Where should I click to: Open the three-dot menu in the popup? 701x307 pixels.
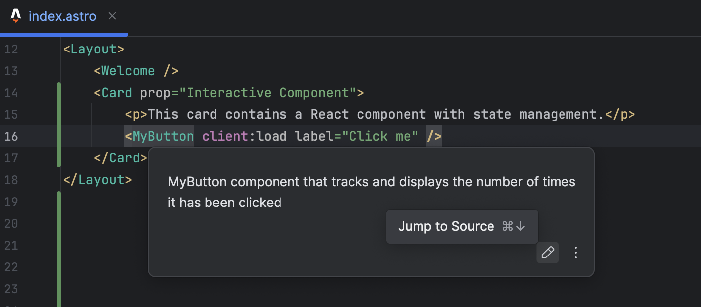pos(575,253)
